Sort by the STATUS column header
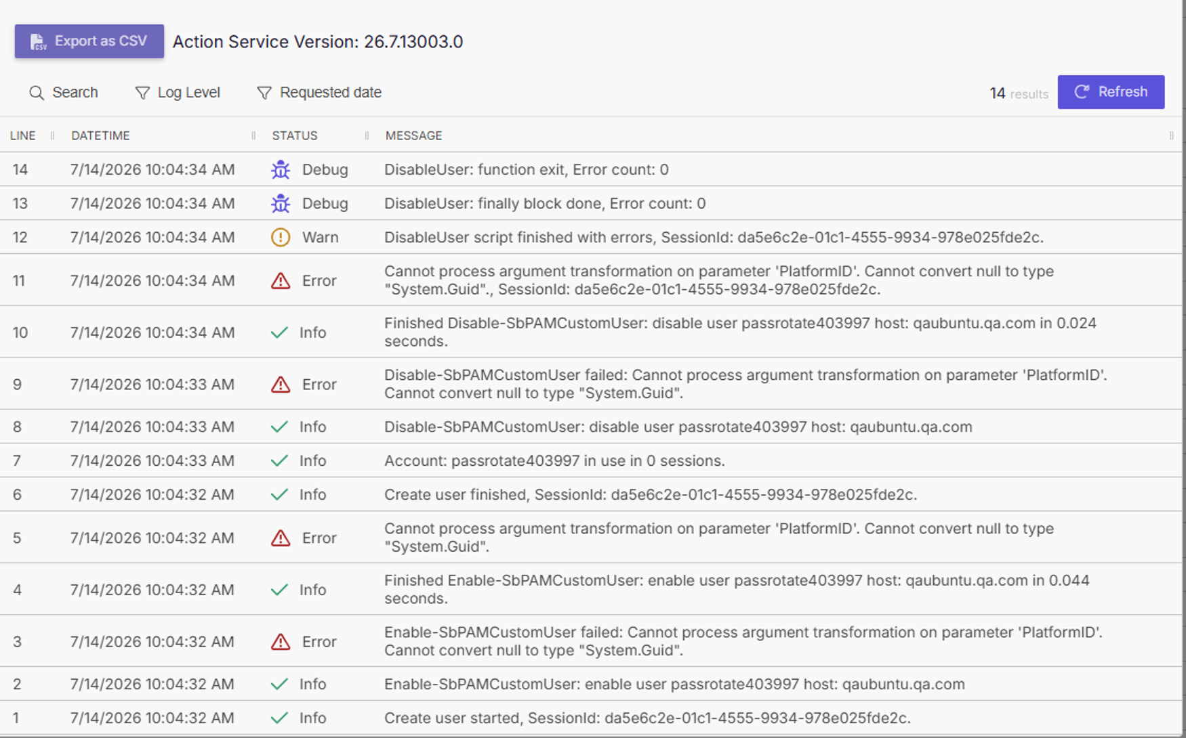 [295, 135]
